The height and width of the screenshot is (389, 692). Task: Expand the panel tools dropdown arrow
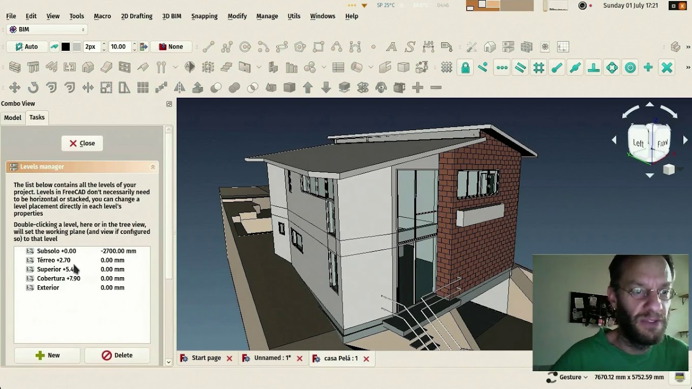259,68
